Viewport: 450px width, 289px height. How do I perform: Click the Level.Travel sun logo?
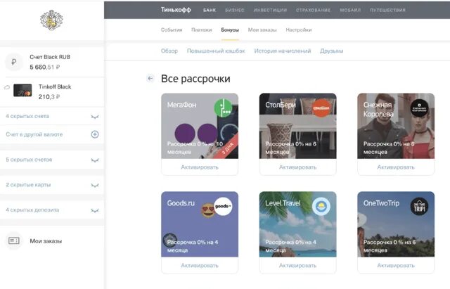pos(321,206)
